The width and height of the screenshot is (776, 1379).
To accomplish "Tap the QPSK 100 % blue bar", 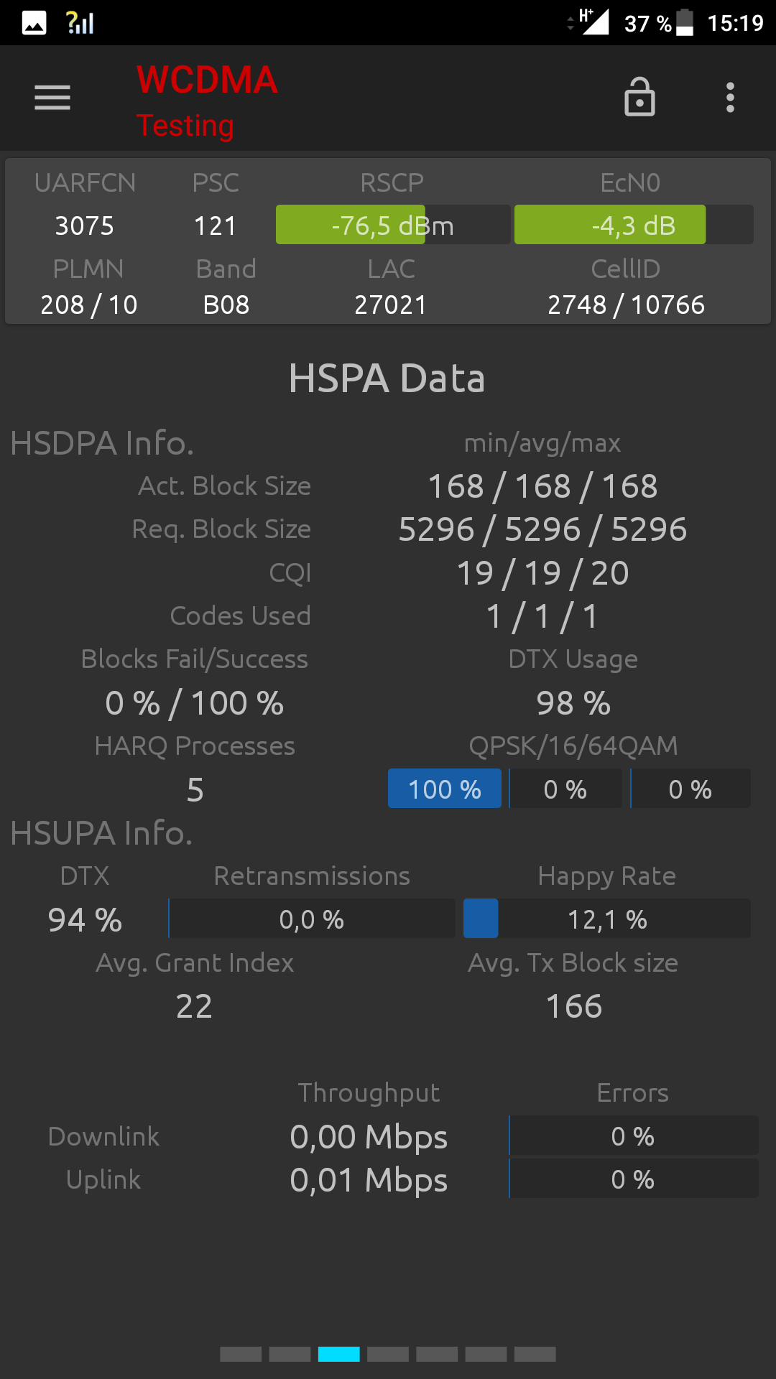I will coord(445,789).
